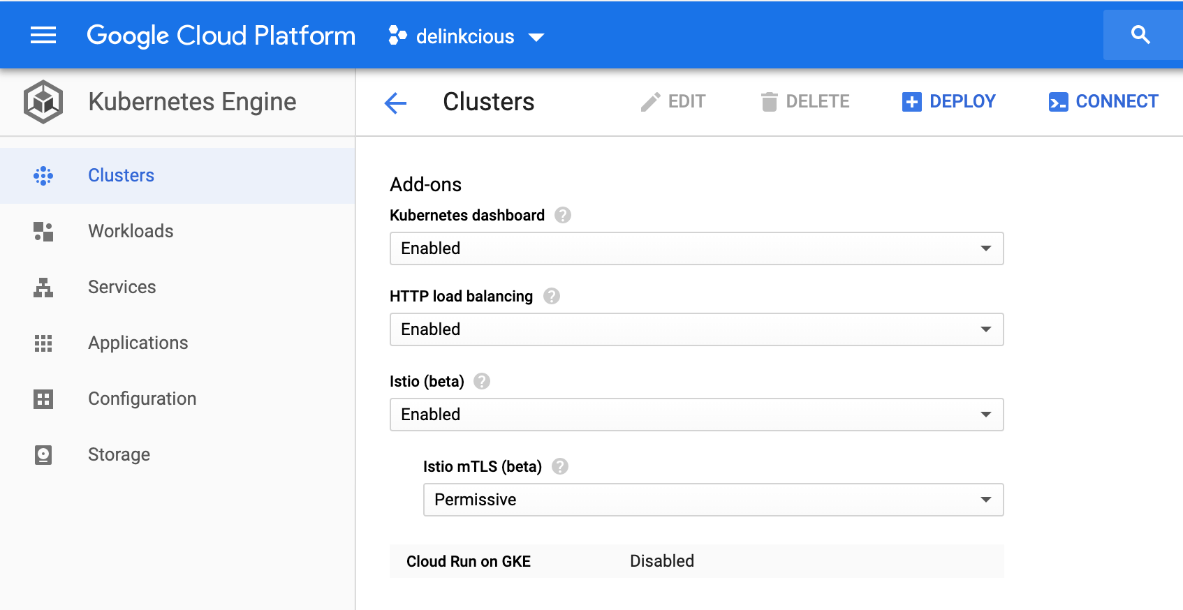
Task: Click the Storage disk icon in sidebar
Action: [43, 455]
